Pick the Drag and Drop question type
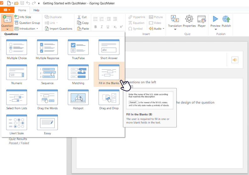 coord(109,100)
